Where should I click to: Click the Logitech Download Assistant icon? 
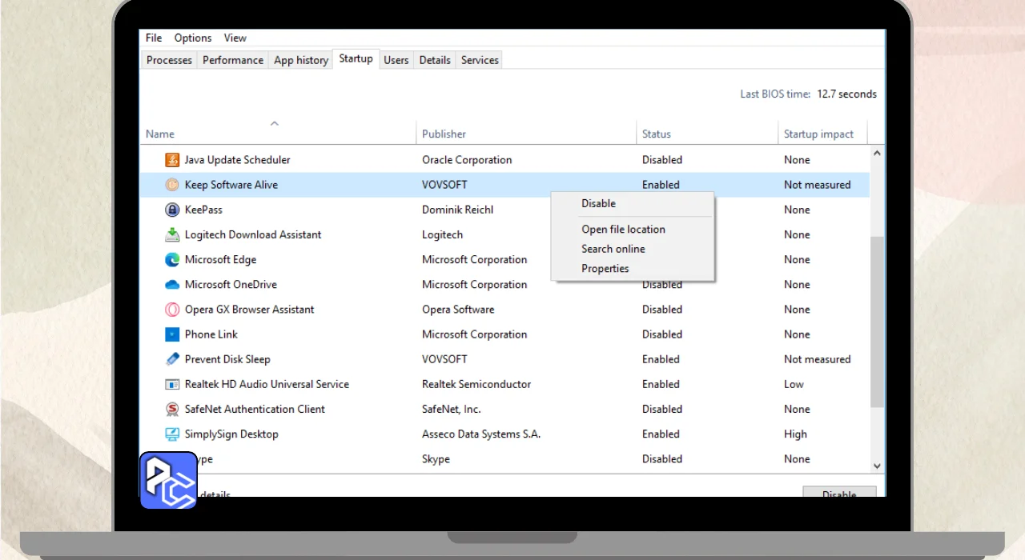(171, 234)
